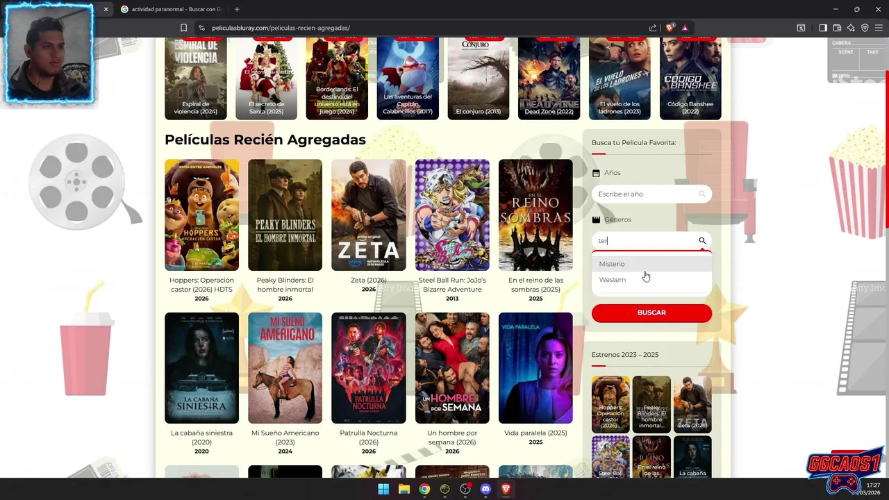Open En el reino de las sombras poster
The height and width of the screenshot is (500, 889).
pos(535,215)
